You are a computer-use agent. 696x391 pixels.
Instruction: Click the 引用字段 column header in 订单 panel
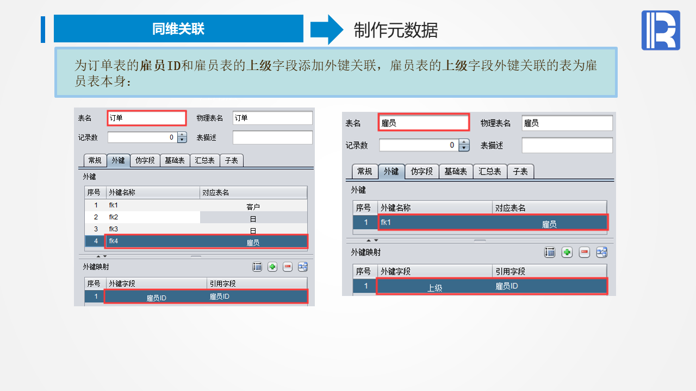pyautogui.click(x=257, y=283)
